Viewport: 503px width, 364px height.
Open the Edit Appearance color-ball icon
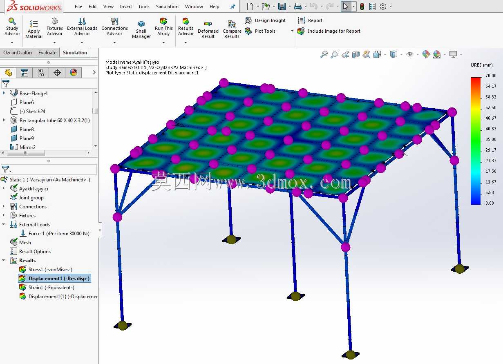tap(426, 54)
